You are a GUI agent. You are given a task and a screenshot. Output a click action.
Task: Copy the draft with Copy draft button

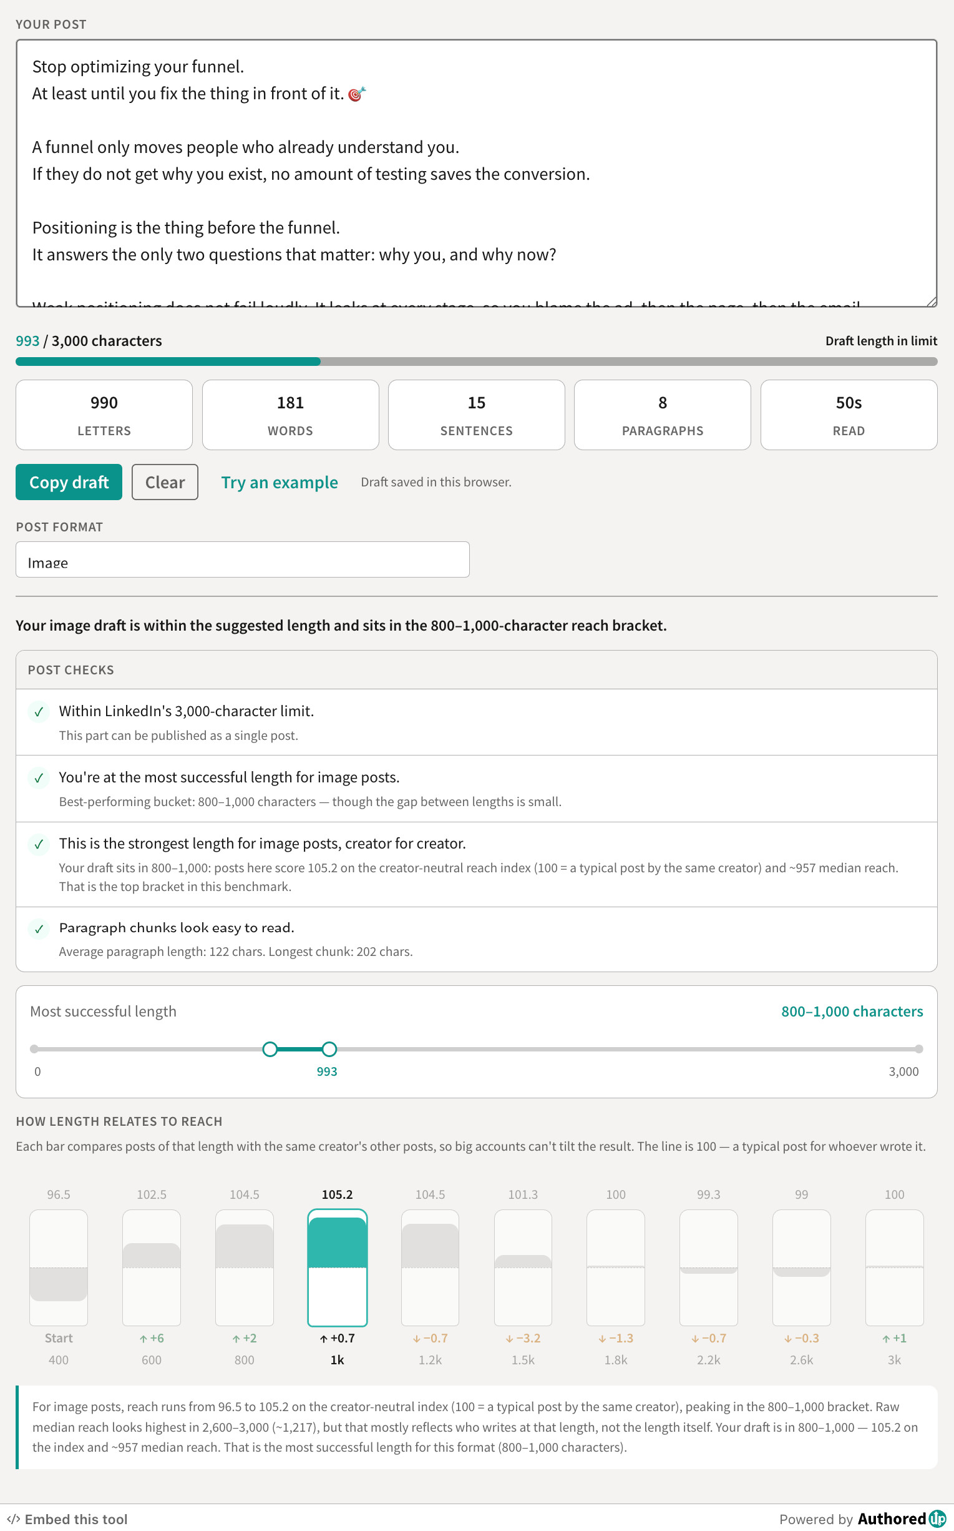pos(69,481)
